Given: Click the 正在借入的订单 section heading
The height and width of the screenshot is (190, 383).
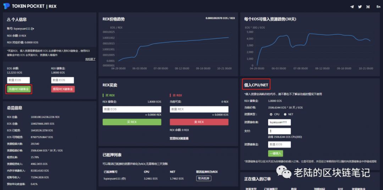Looking at the screenshot, I should pos(257,179).
